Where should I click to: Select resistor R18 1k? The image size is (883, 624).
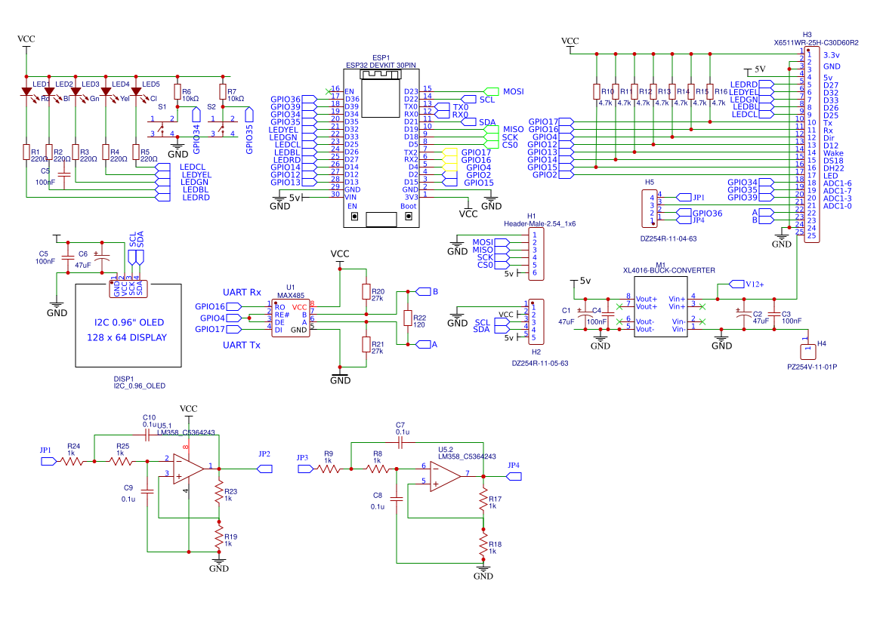pyautogui.click(x=483, y=545)
